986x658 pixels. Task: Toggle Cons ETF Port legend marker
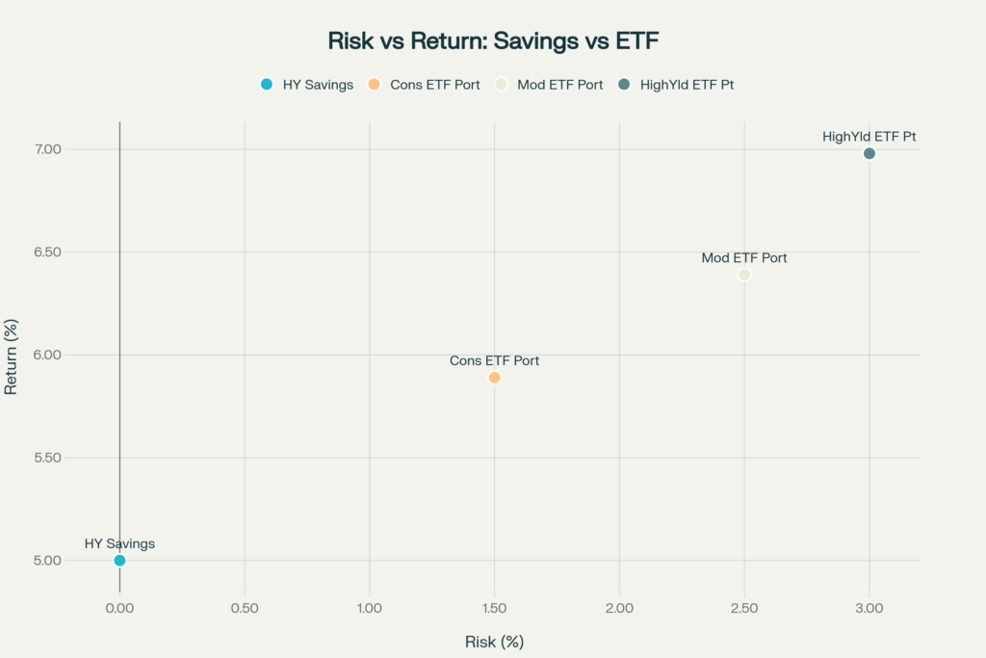point(375,84)
